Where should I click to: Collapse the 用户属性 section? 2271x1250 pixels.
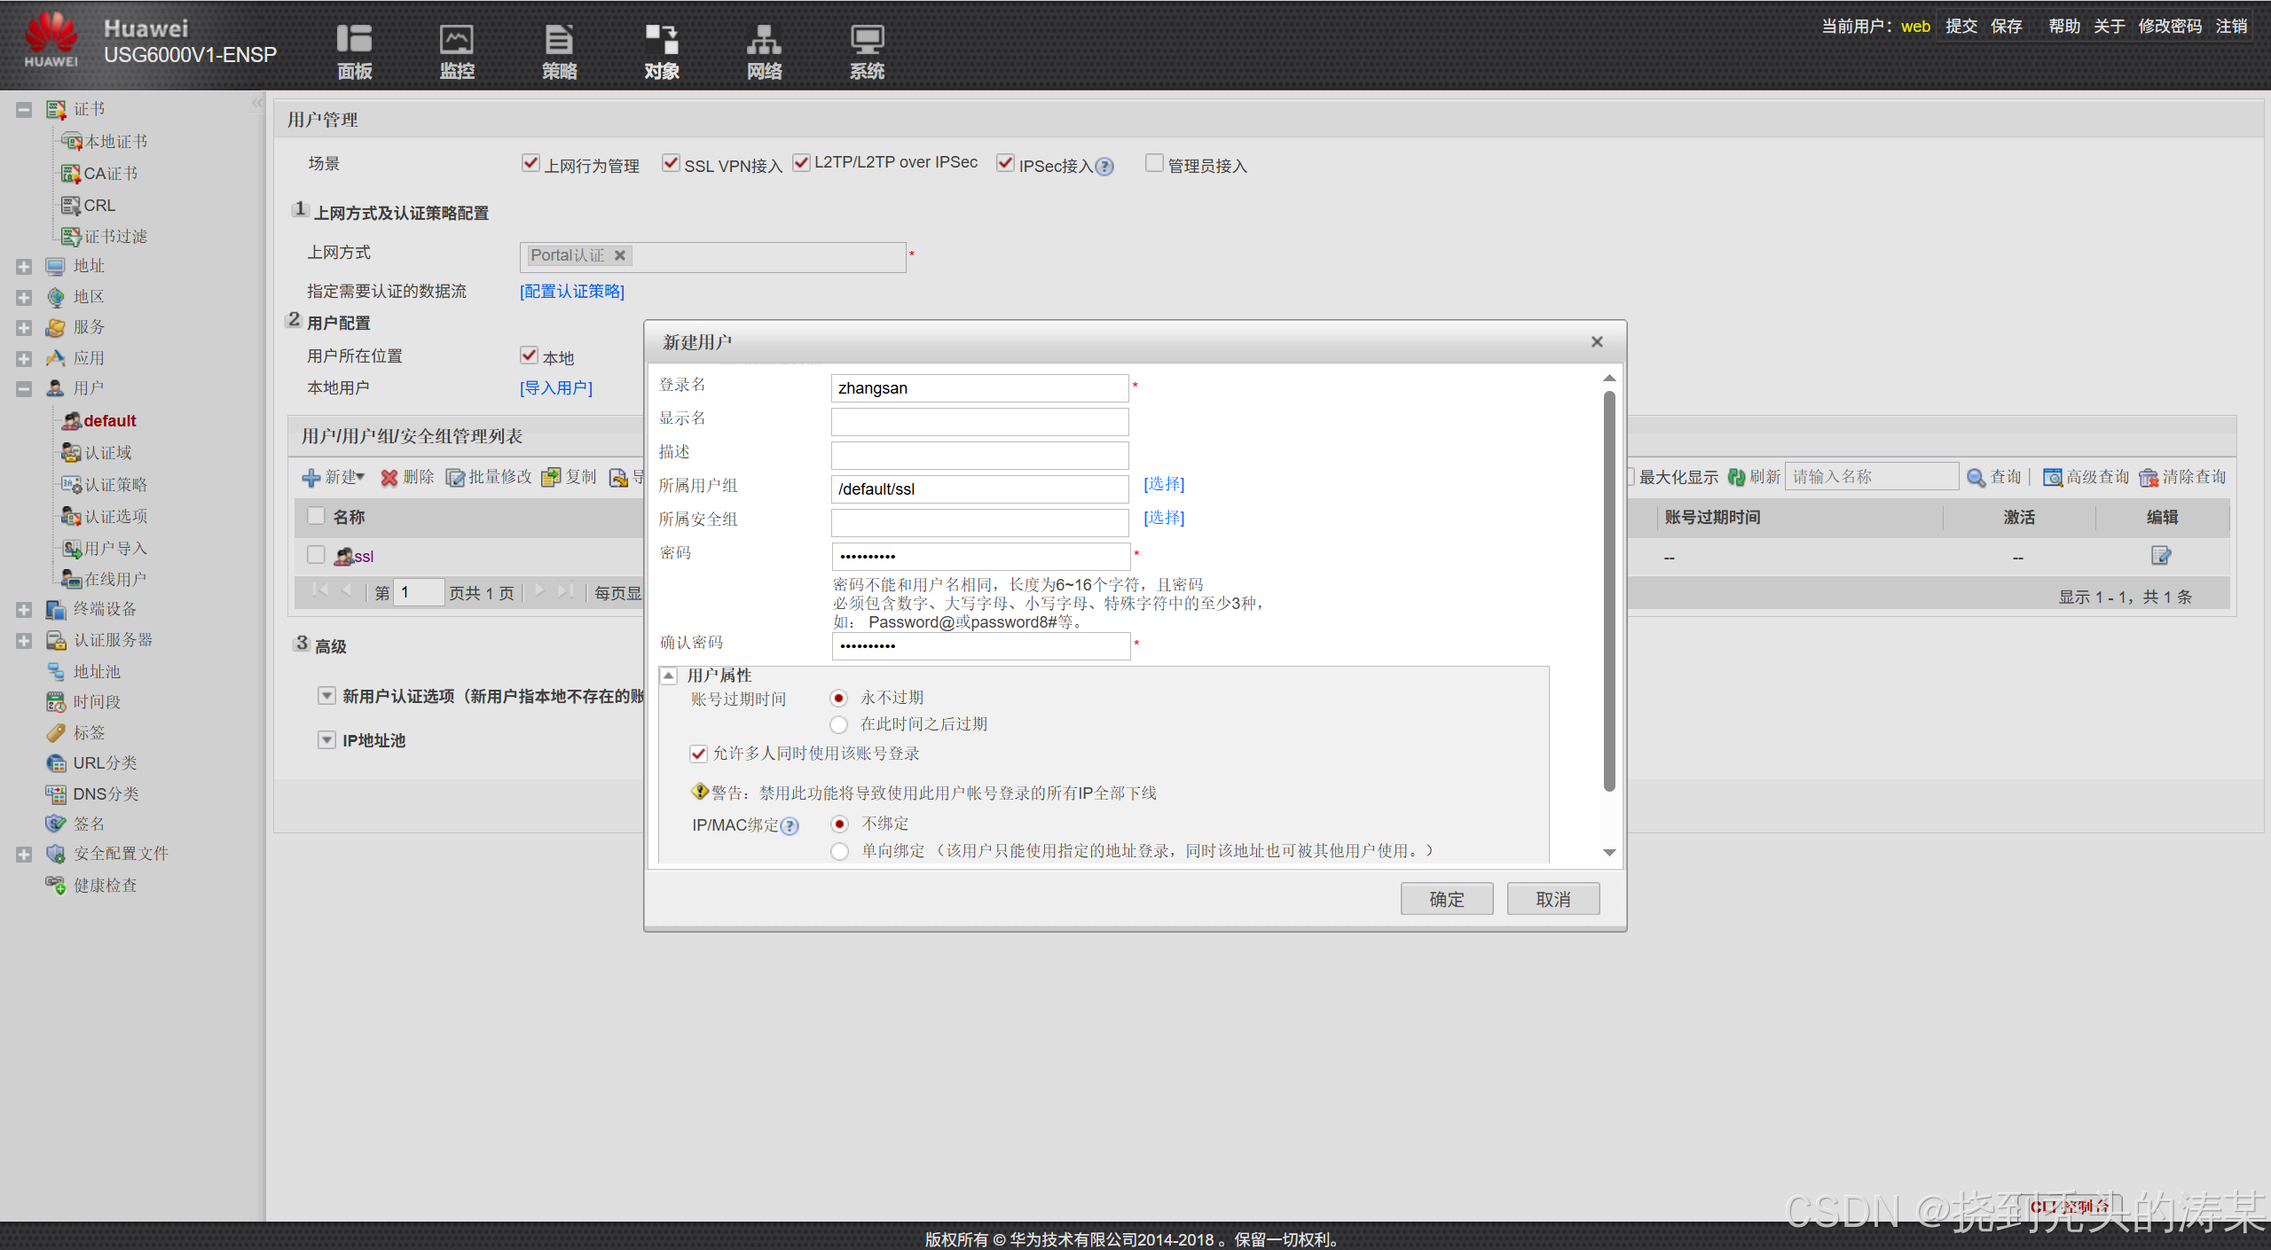669,676
